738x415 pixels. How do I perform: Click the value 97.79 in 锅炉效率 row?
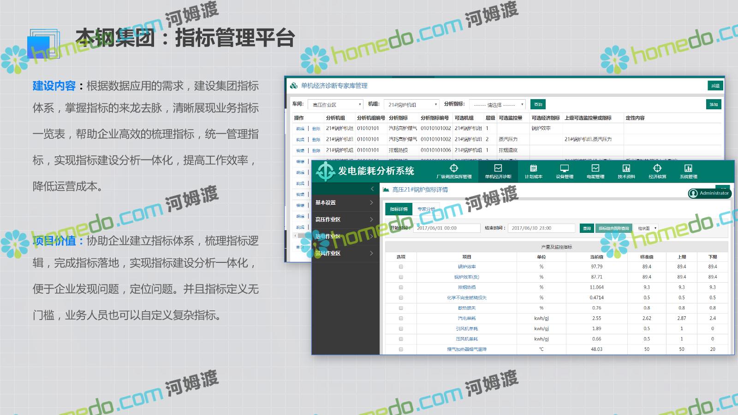pos(596,267)
